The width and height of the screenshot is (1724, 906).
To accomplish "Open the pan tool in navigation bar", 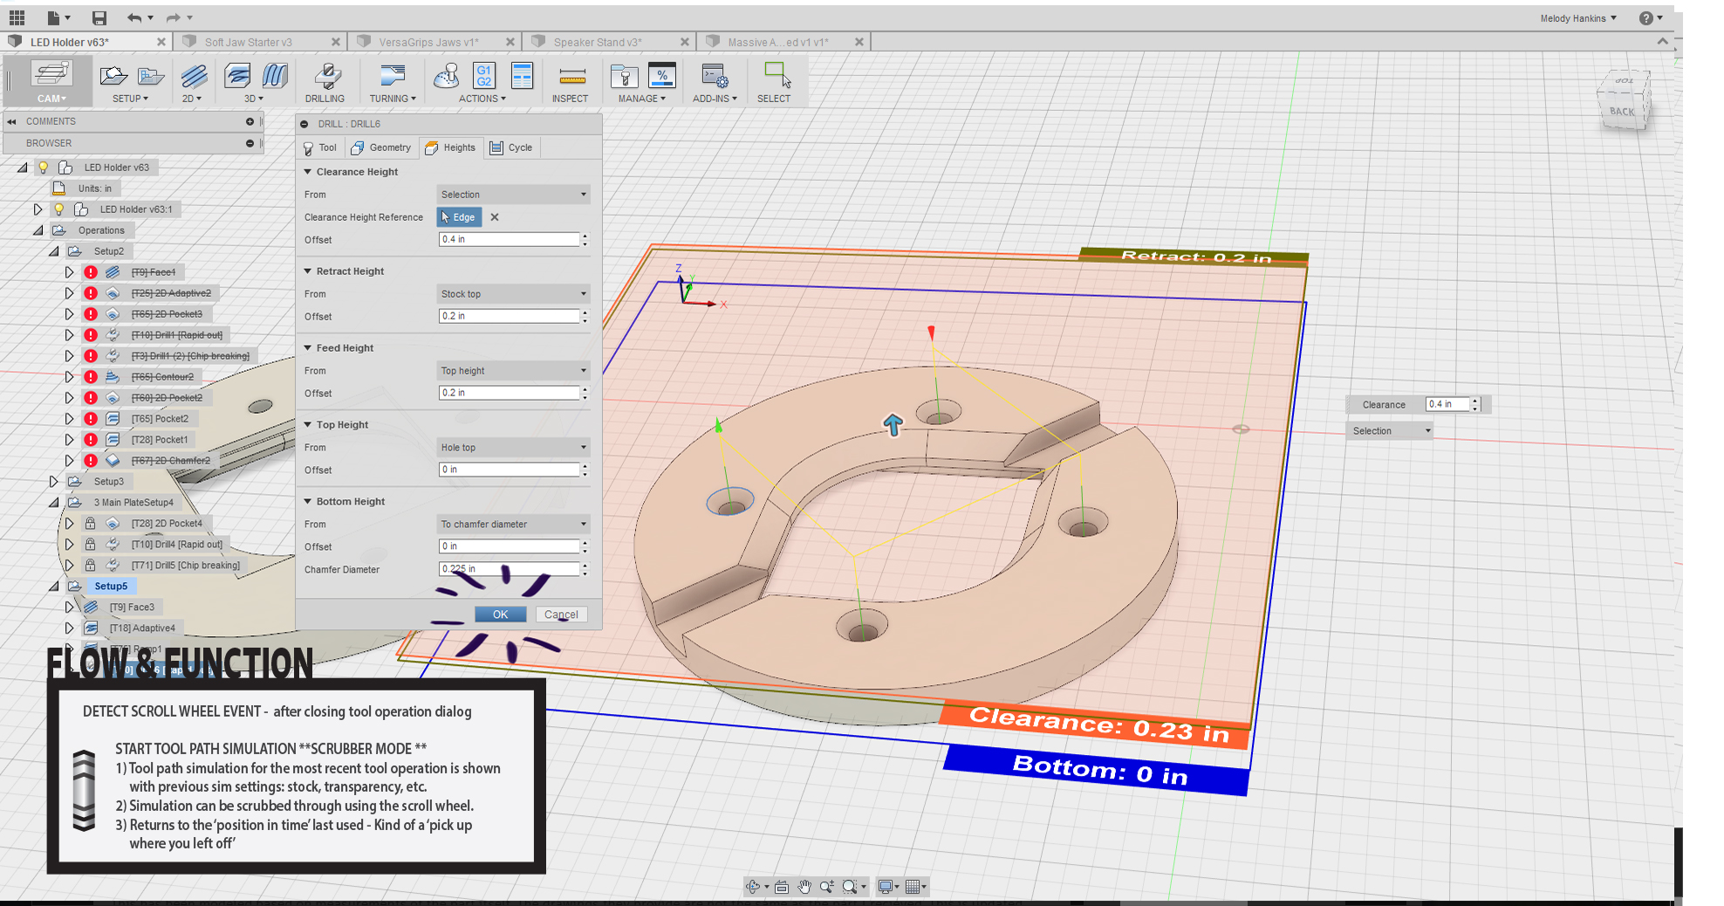I will [x=804, y=886].
